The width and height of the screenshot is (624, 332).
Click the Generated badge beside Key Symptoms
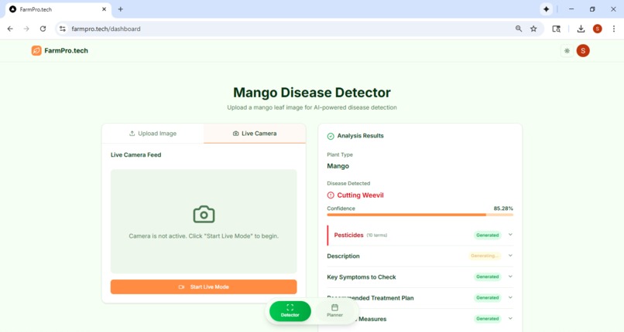click(488, 277)
